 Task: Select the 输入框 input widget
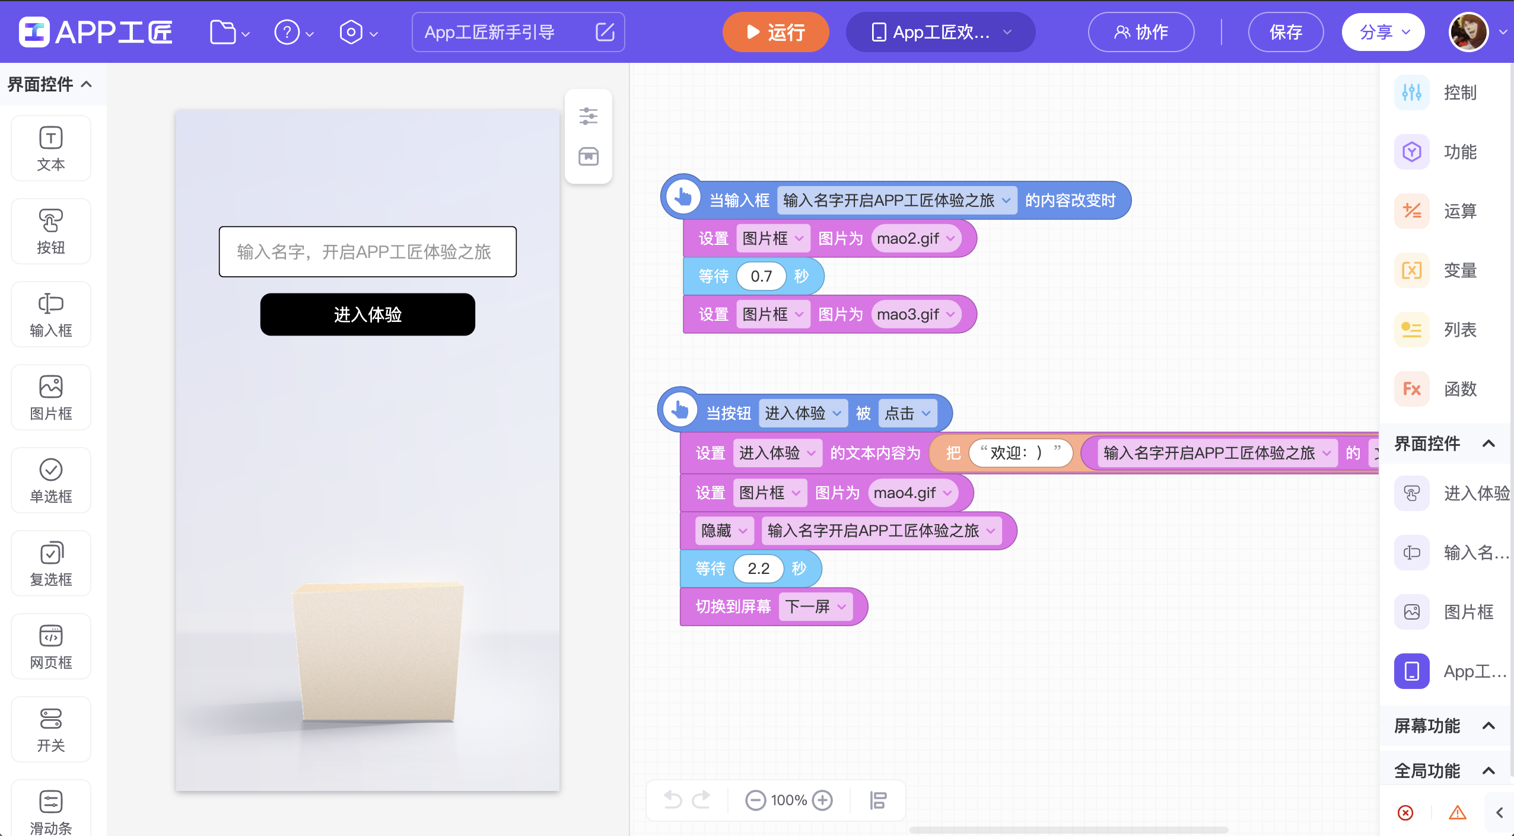(51, 314)
